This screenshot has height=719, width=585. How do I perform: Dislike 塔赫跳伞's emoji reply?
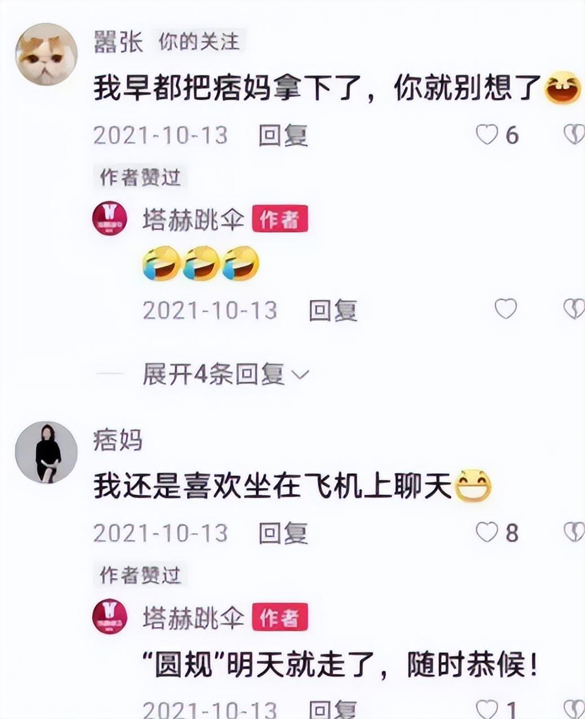tap(574, 309)
